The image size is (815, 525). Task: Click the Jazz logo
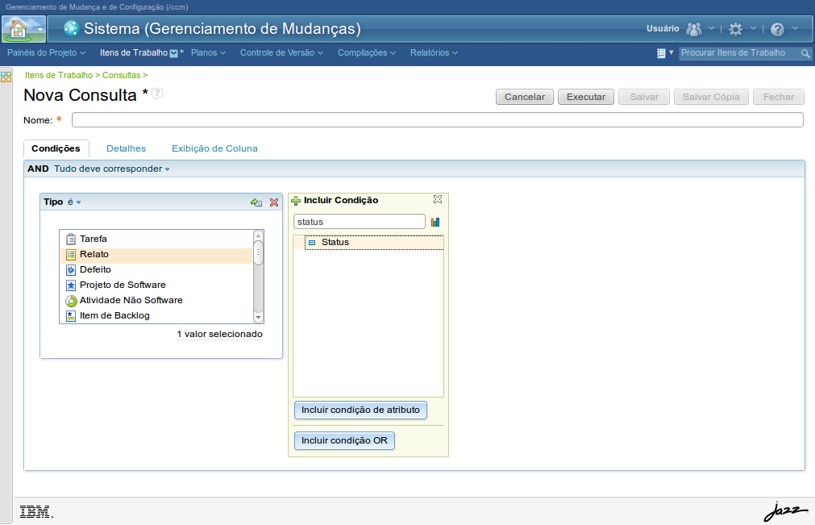coord(785,511)
